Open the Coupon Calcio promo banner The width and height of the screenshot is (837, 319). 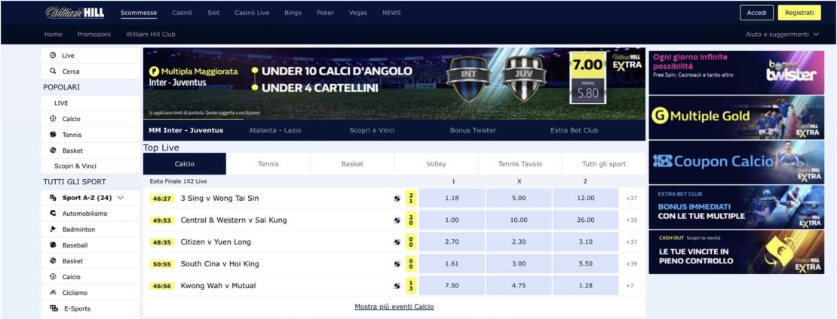[735, 161]
